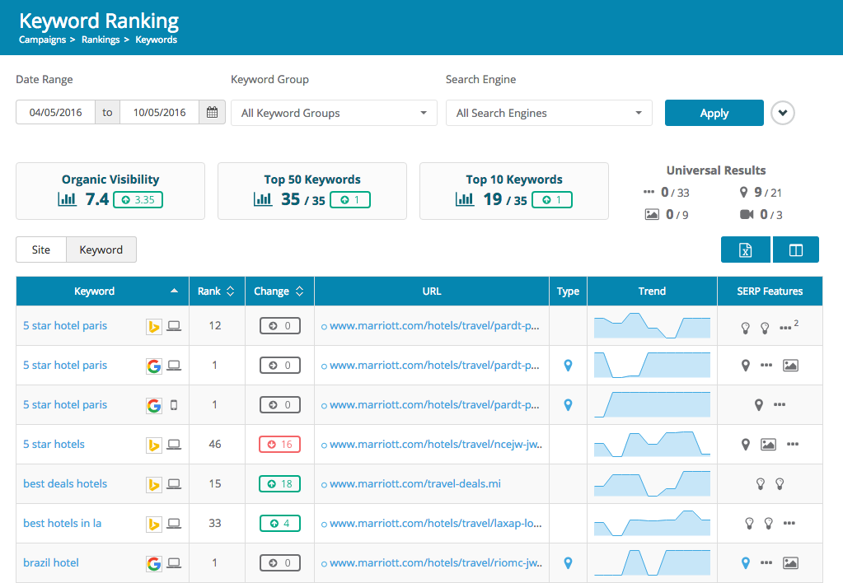Click the image pack icon in 5 star hotels row
843x583 pixels.
pyautogui.click(x=768, y=445)
